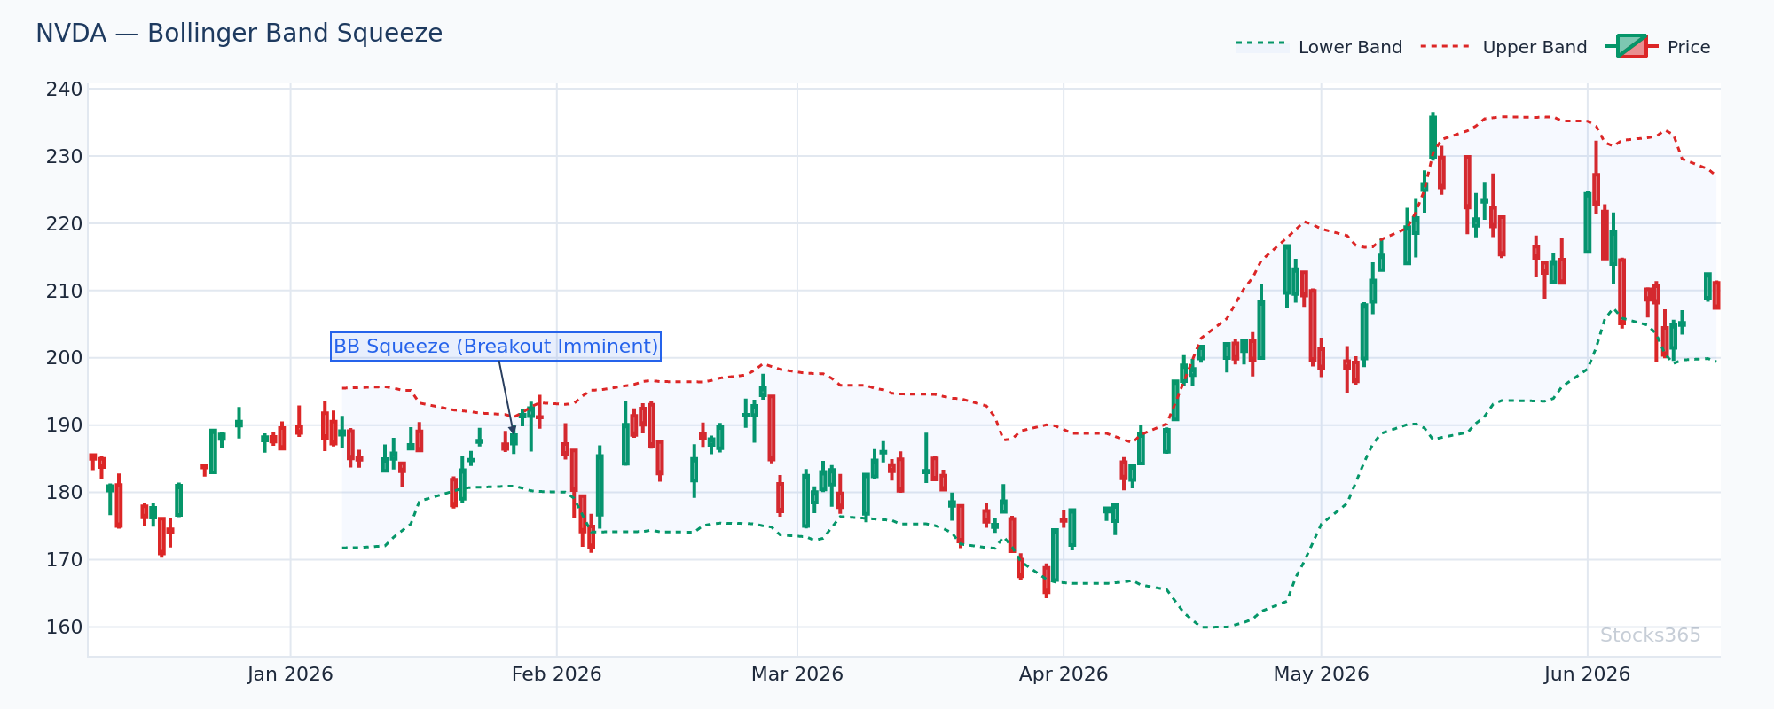Click the 160 y-axis tick label

pyautogui.click(x=65, y=627)
